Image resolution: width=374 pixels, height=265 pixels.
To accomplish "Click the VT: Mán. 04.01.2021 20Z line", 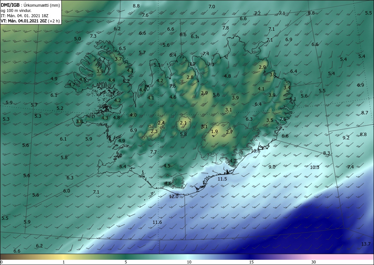I will coord(24,21).
